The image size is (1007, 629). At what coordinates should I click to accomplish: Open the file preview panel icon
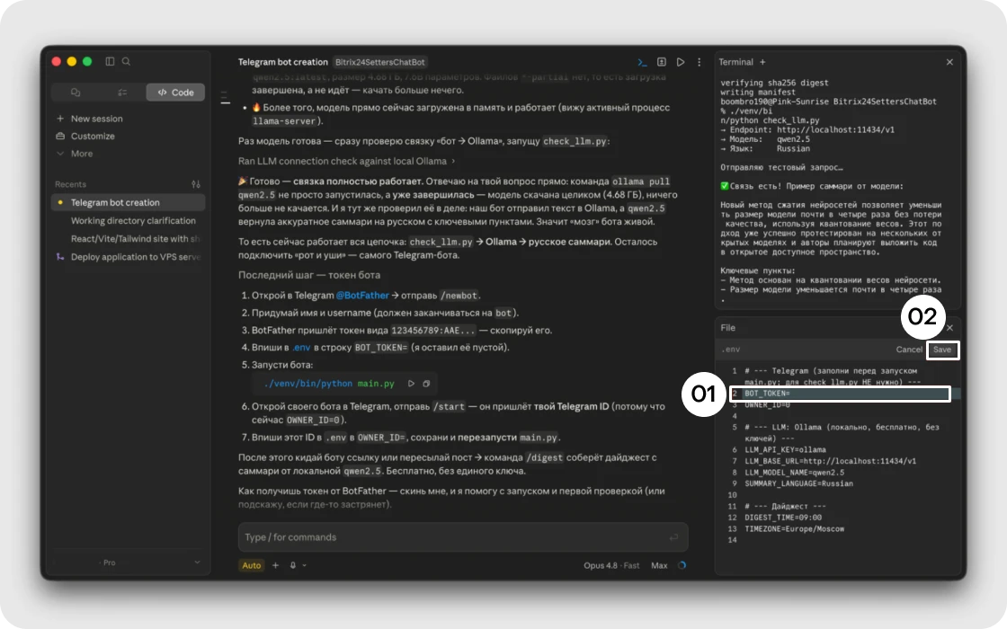pyautogui.click(x=662, y=62)
